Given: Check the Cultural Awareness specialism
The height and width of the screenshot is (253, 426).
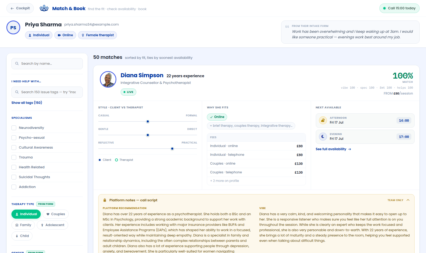Looking at the screenshot, I should (x=14, y=148).
